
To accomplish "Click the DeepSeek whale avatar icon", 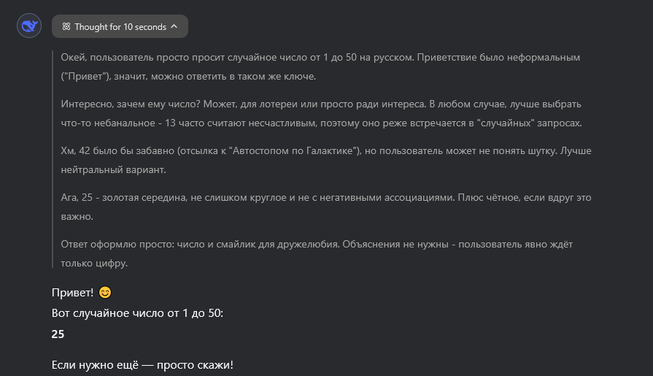I will [x=29, y=26].
